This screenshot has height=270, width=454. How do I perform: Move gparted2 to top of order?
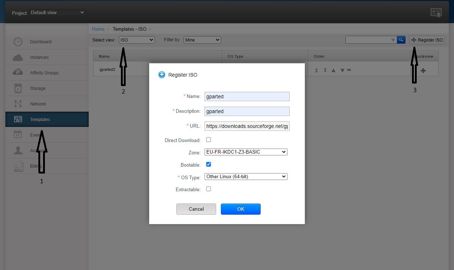click(316, 70)
